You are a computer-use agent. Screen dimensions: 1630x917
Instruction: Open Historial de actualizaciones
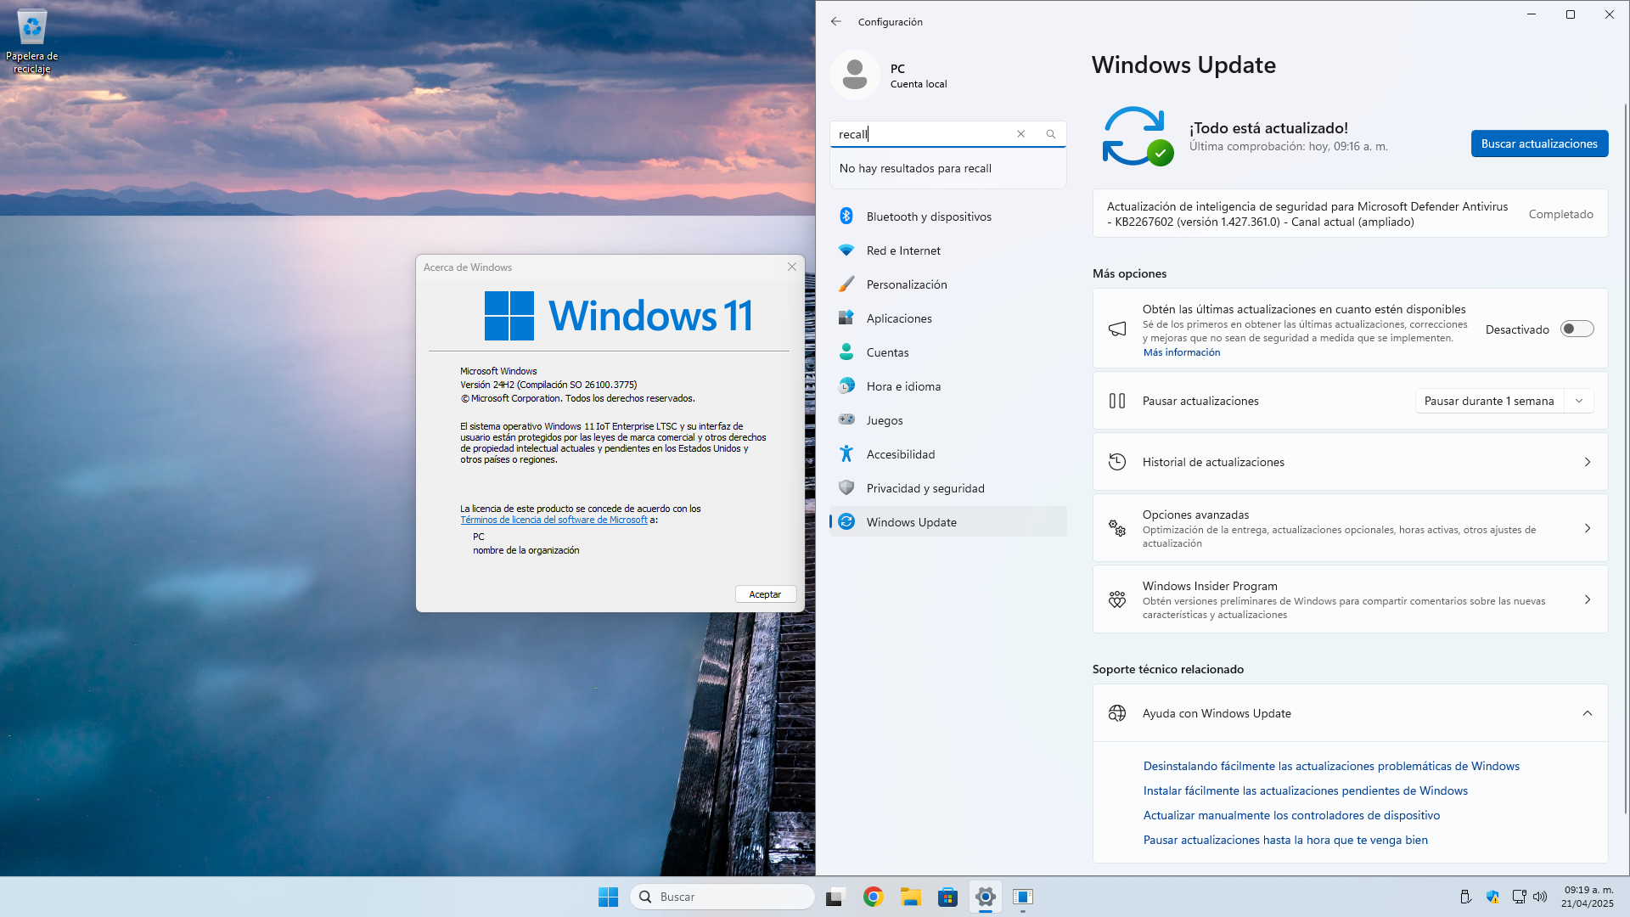[1350, 462]
